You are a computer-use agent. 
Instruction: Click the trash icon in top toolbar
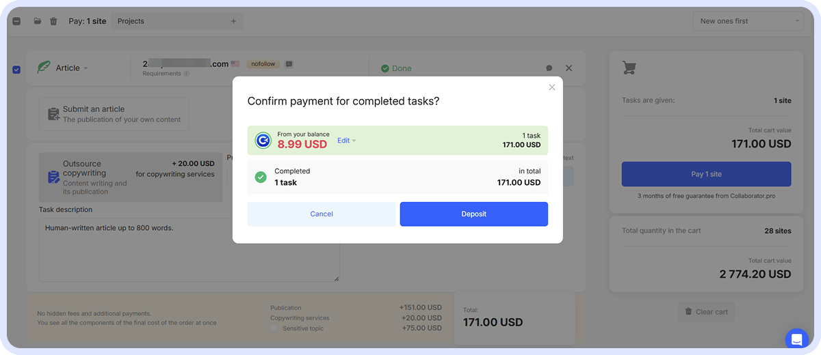[x=53, y=21]
